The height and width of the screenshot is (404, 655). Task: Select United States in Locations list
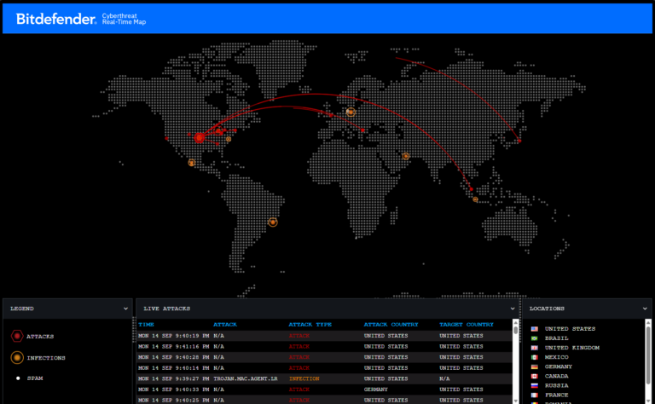click(570, 329)
